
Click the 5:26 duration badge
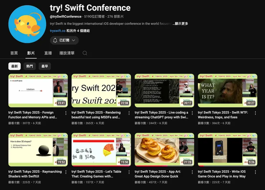tap(252, 162)
